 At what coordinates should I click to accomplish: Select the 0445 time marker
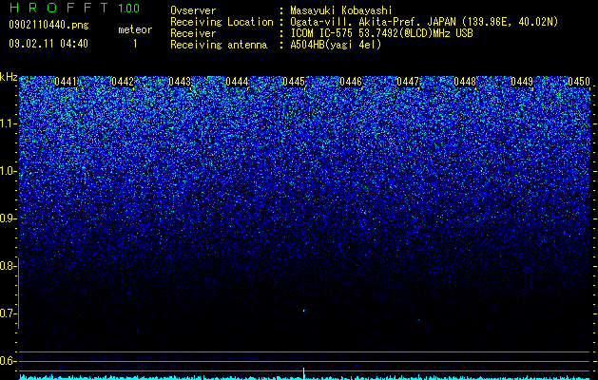294,82
